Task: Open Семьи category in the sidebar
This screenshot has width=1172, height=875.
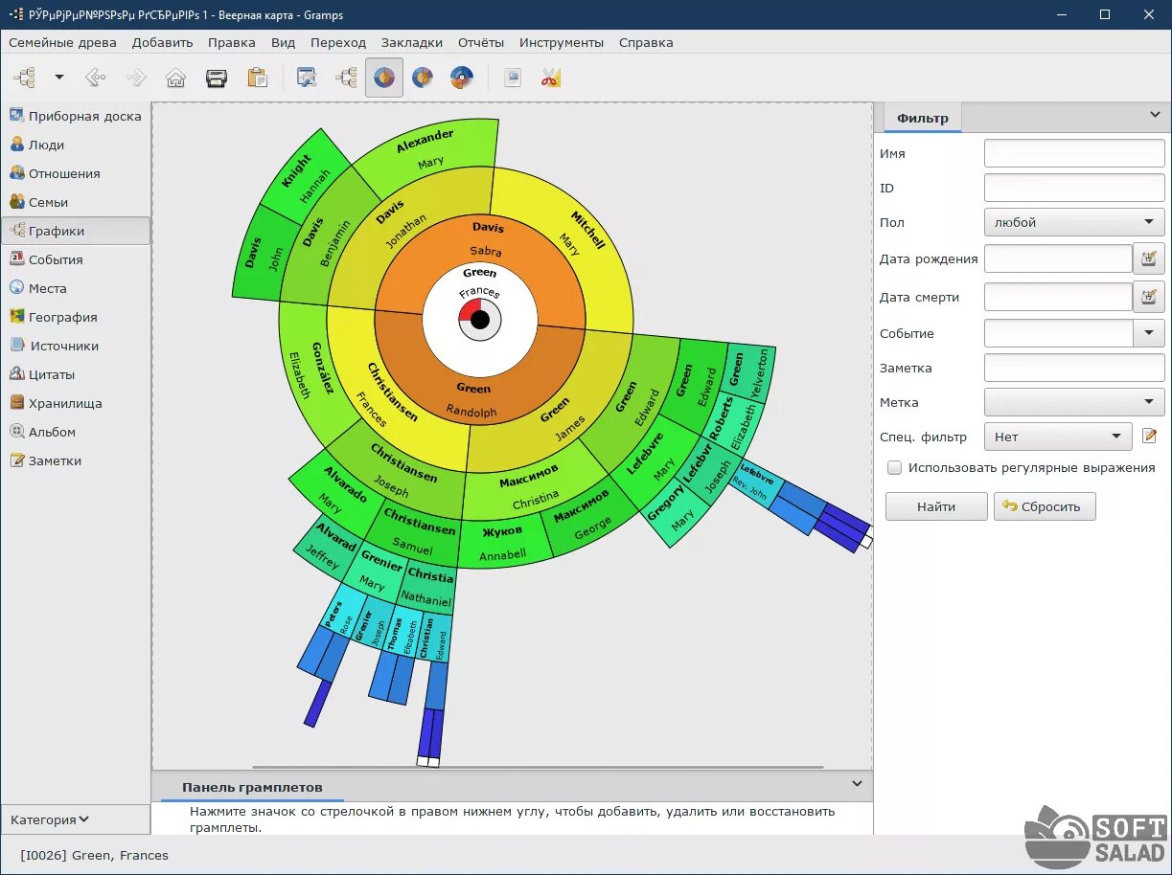Action: [76, 202]
